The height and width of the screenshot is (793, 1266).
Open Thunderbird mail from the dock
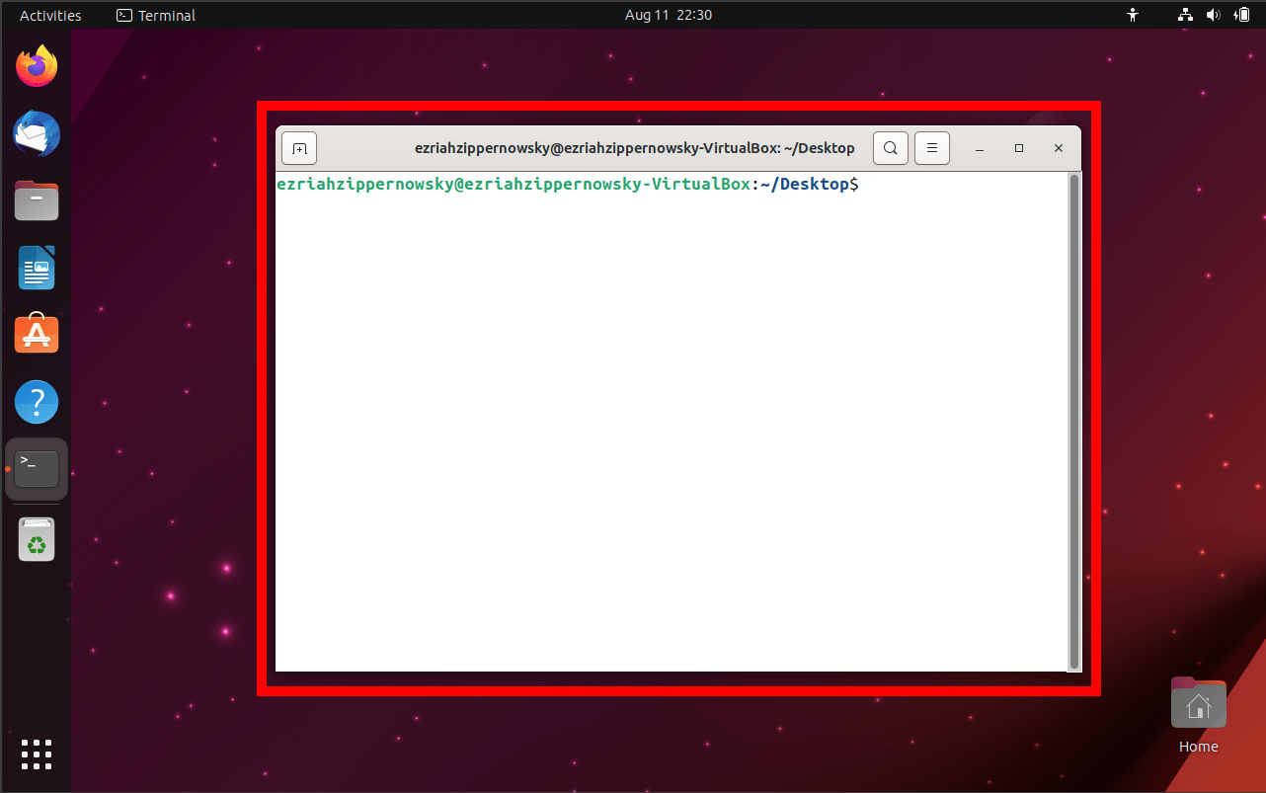pos(37,133)
